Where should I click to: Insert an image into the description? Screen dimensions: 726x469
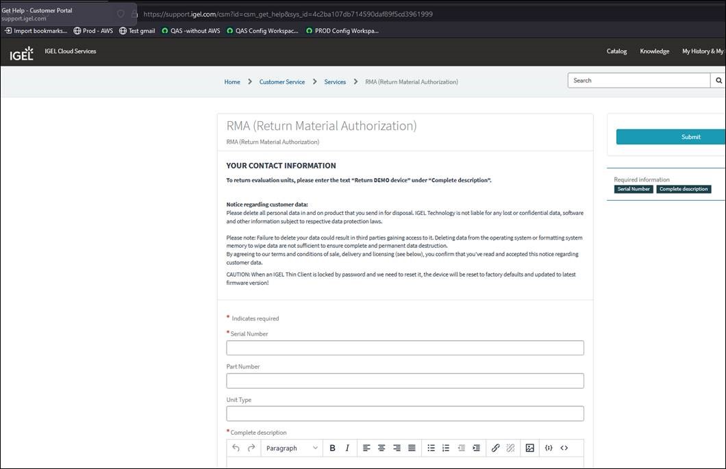529,448
